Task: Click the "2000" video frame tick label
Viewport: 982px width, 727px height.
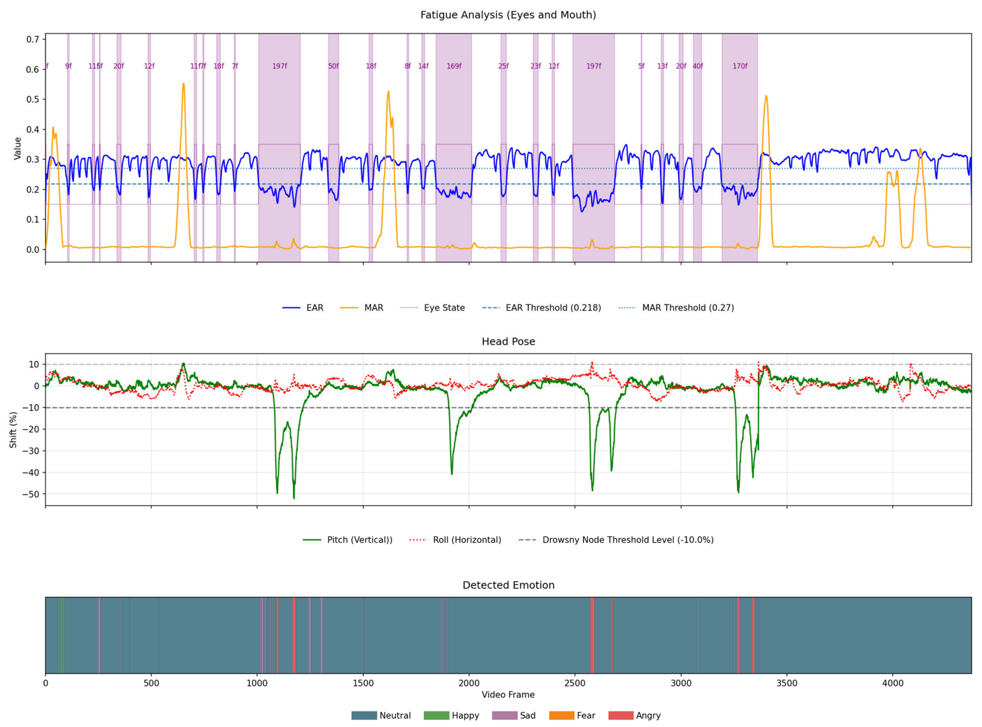Action: pos(469,683)
